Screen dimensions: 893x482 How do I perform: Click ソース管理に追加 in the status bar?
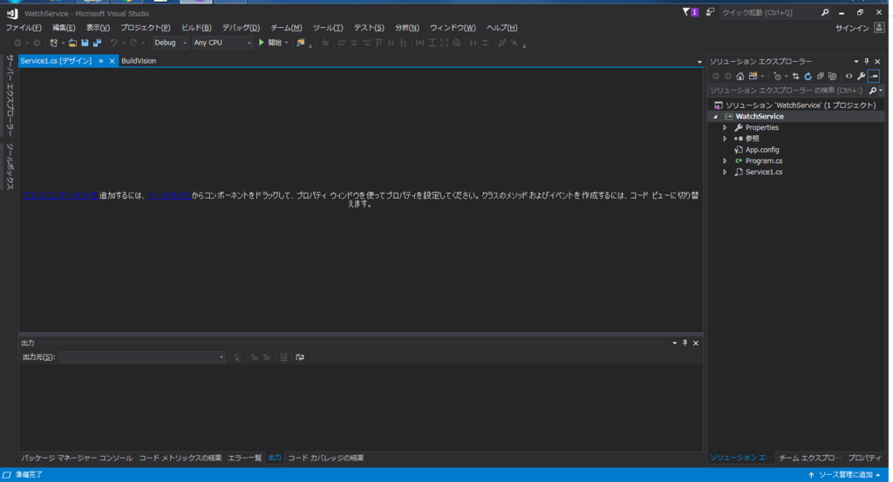[x=845, y=475]
